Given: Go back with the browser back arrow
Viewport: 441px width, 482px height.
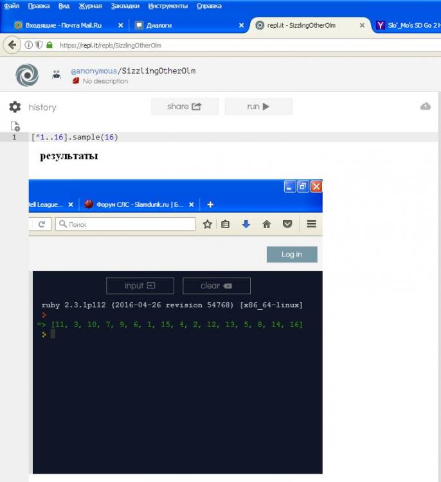Looking at the screenshot, I should point(12,45).
